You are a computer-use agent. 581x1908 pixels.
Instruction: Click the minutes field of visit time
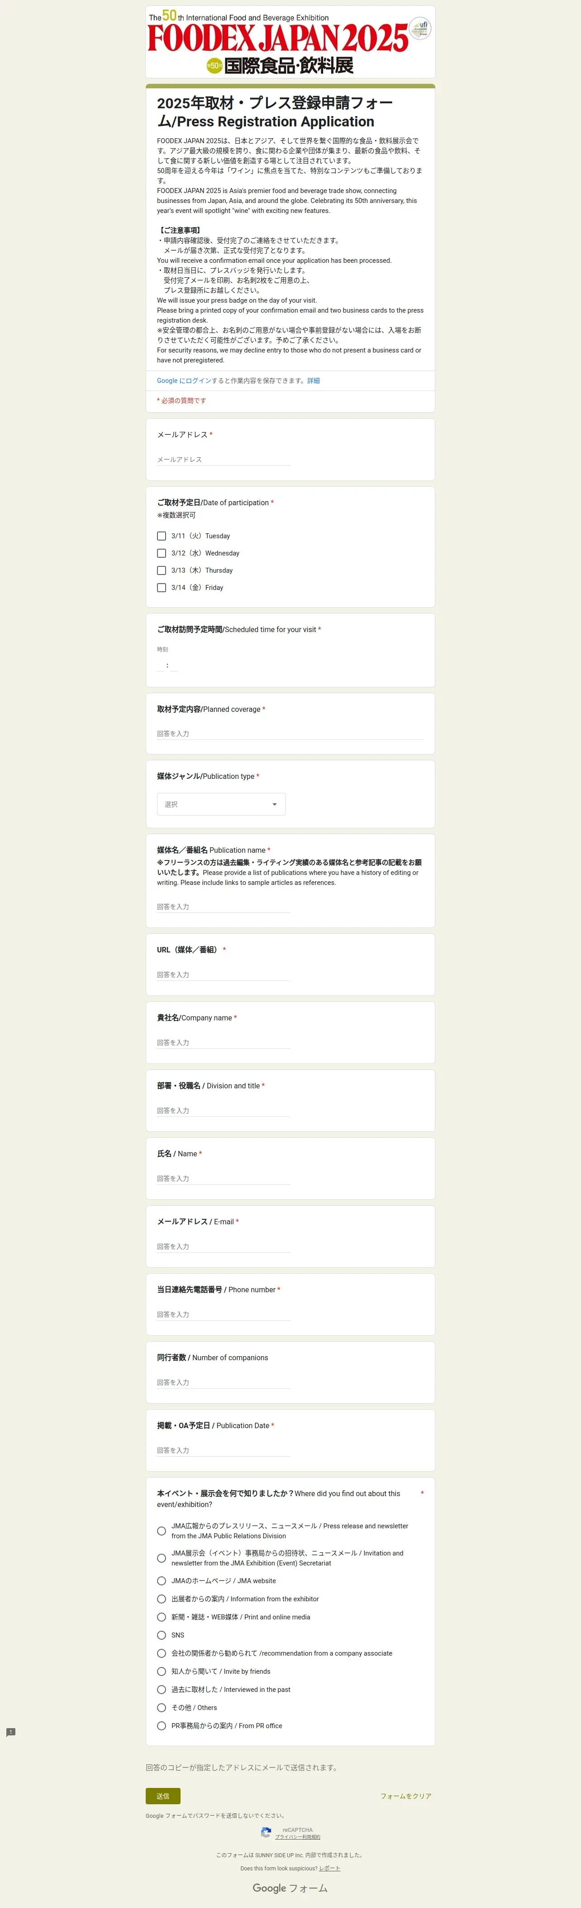pyautogui.click(x=174, y=665)
